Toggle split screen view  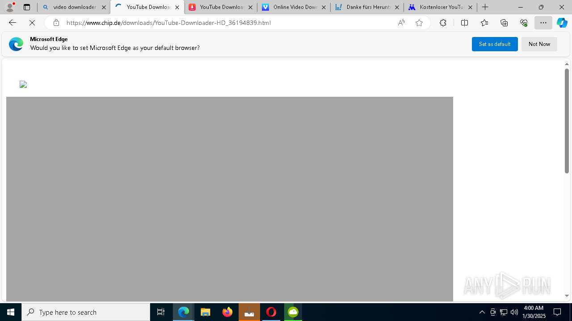[464, 23]
